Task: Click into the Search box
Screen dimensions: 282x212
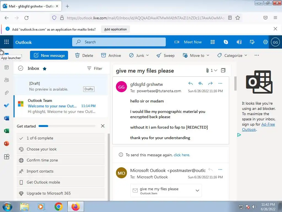Action: coord(119,42)
